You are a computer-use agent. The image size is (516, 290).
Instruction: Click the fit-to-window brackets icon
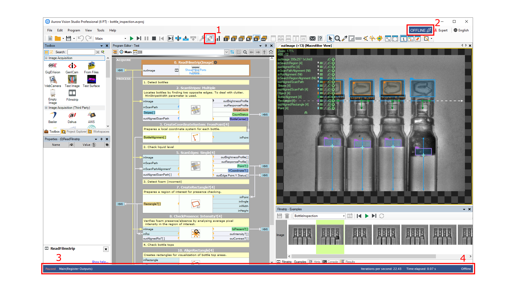395,38
